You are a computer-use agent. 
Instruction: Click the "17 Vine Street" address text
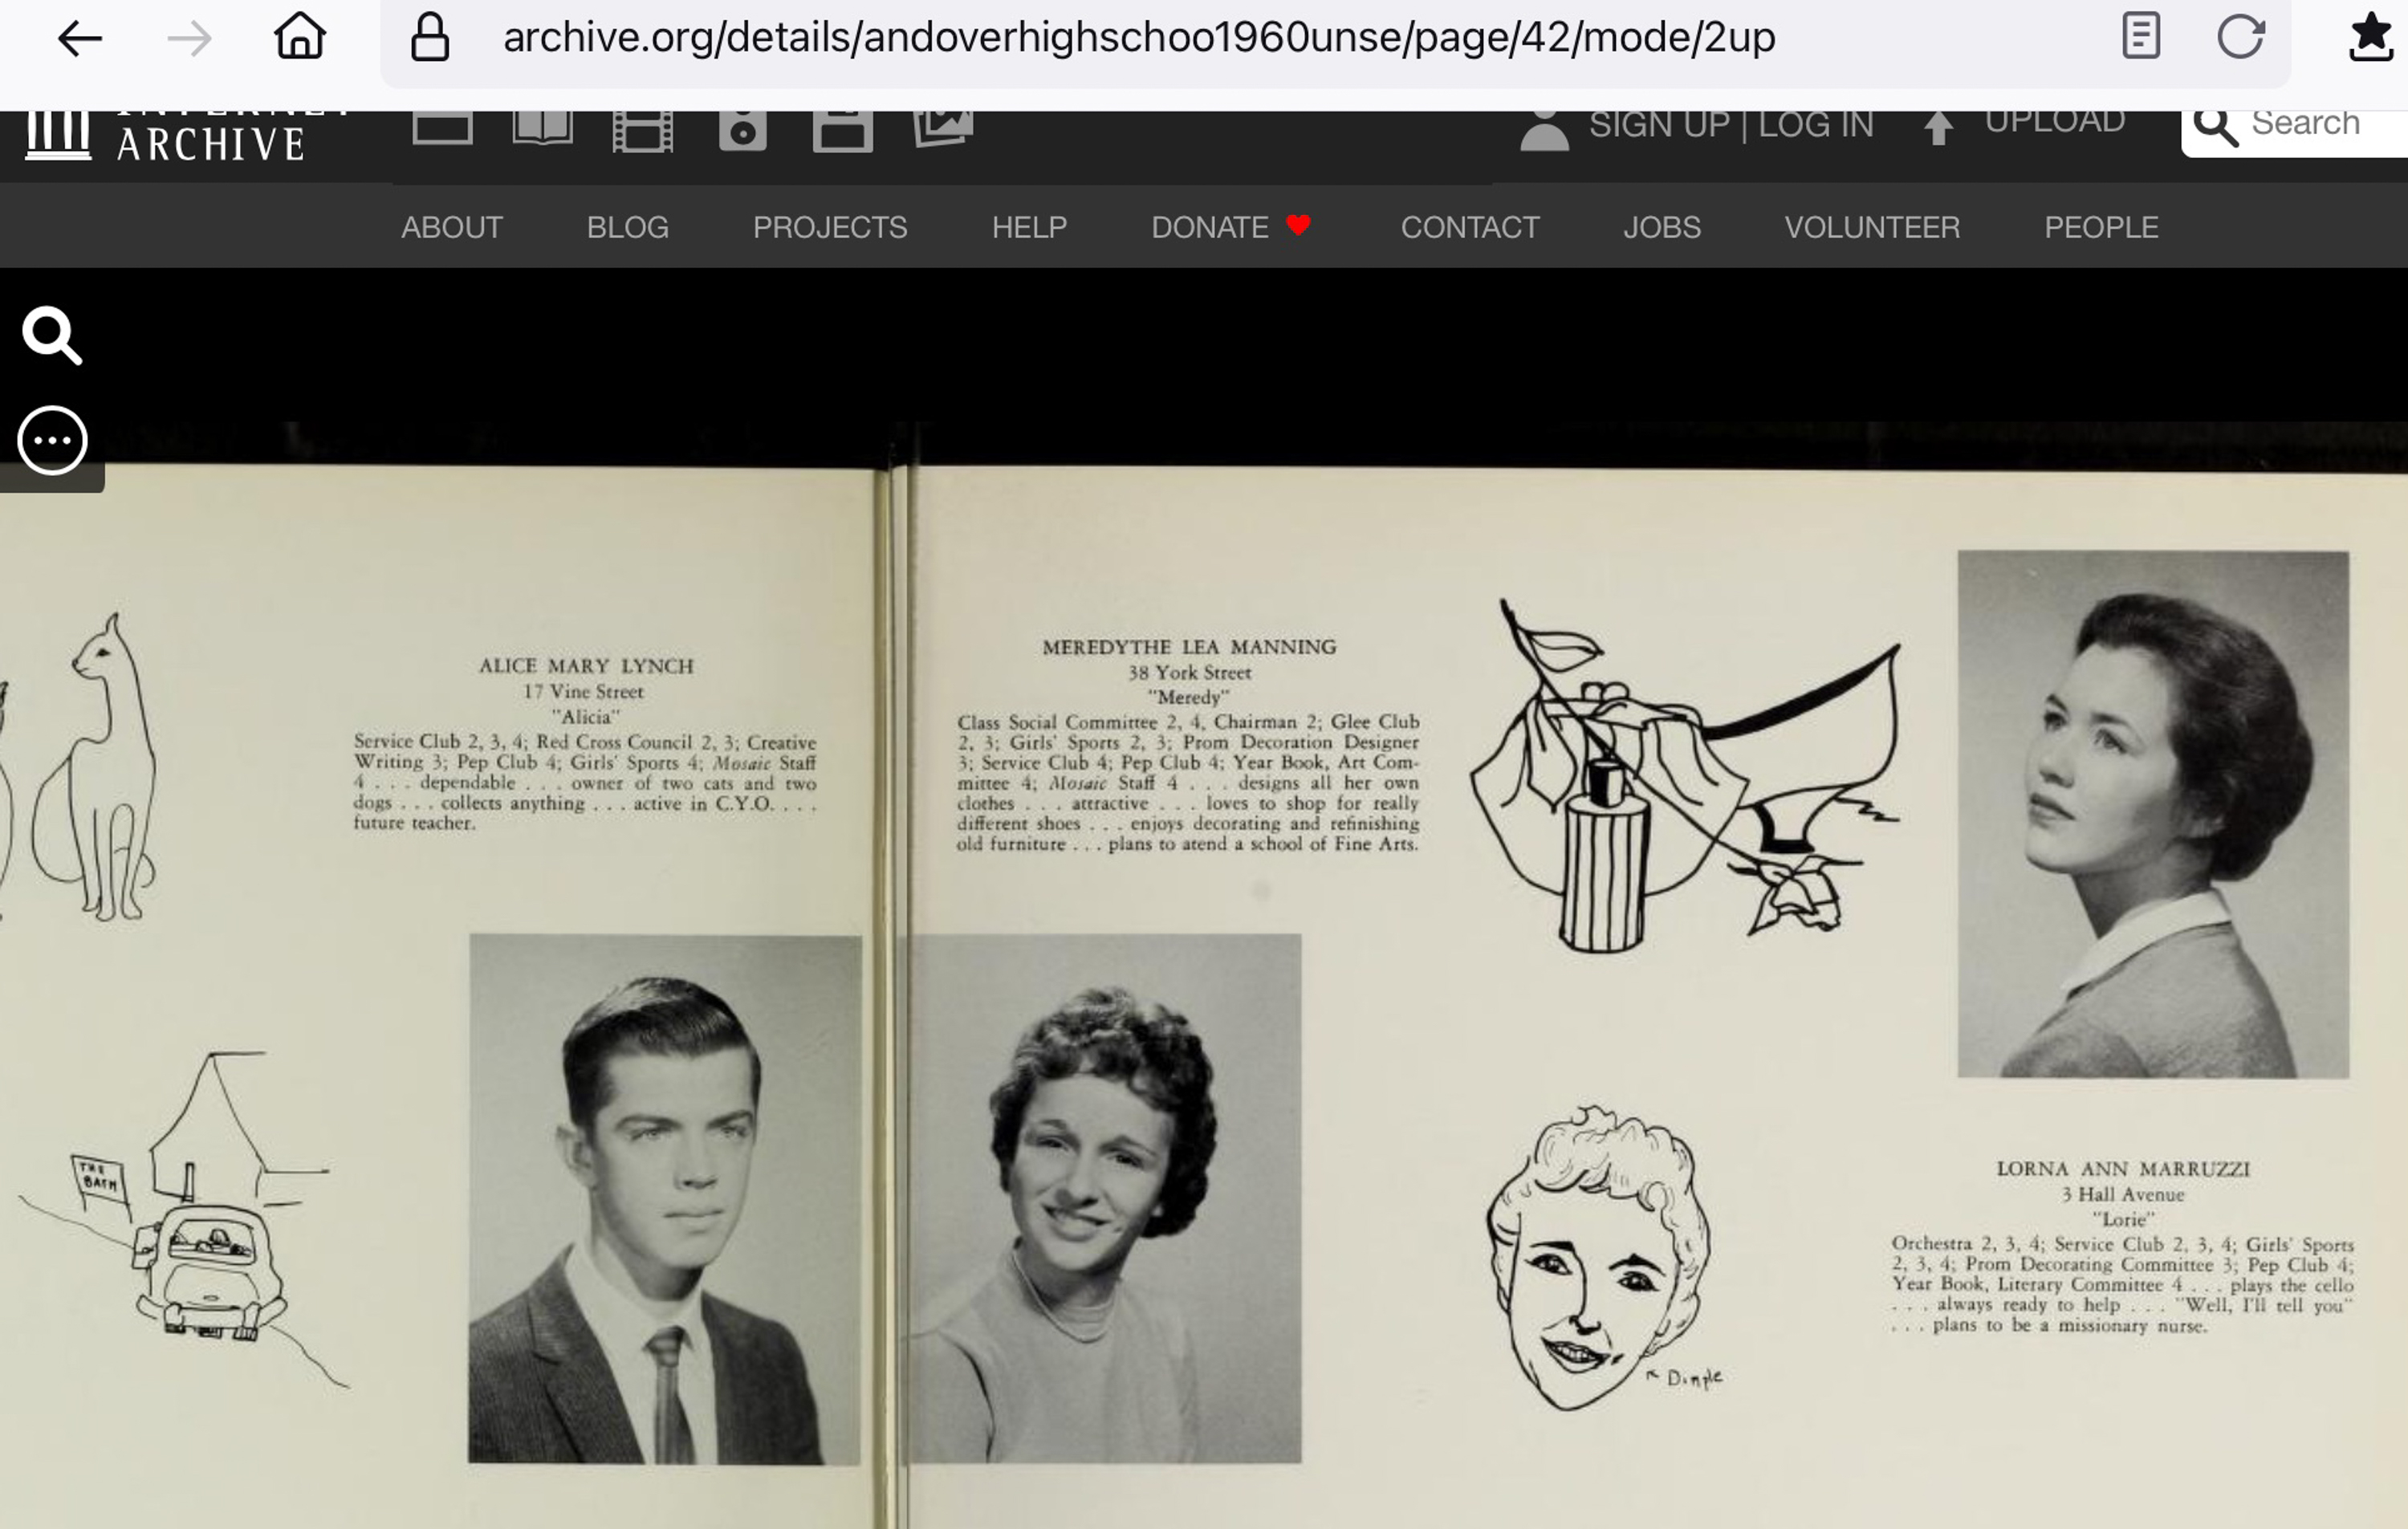coord(583,692)
